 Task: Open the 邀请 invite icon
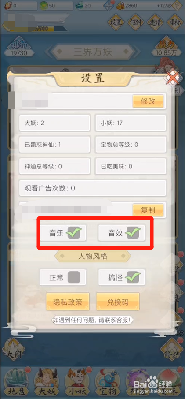point(155,22)
